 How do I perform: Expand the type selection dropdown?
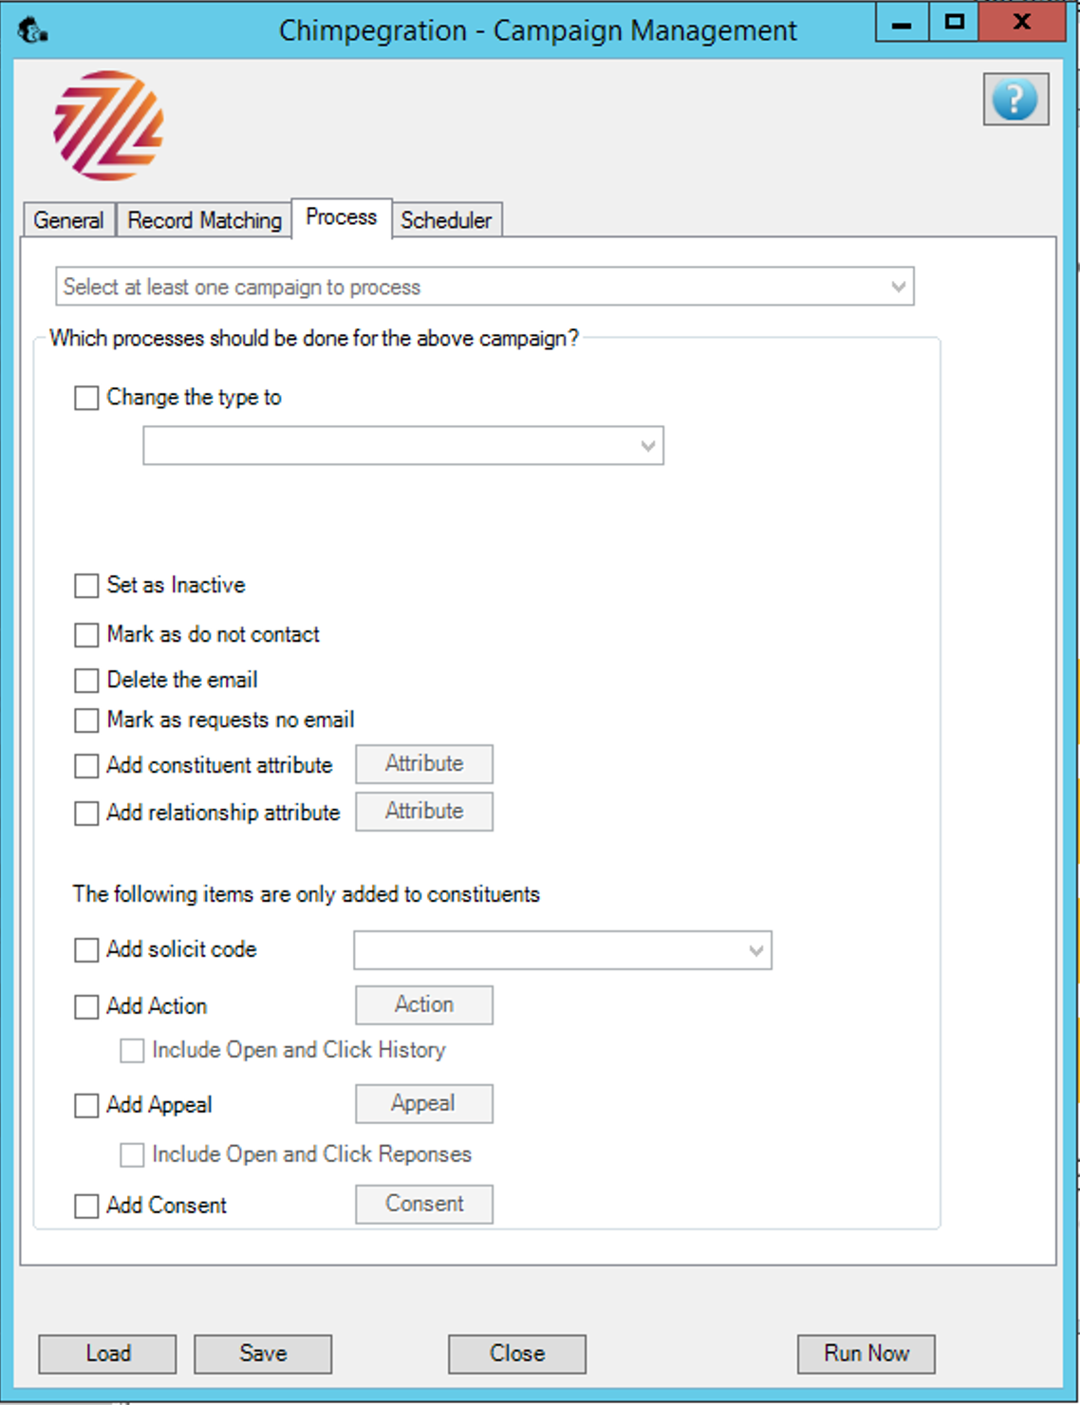coord(403,445)
